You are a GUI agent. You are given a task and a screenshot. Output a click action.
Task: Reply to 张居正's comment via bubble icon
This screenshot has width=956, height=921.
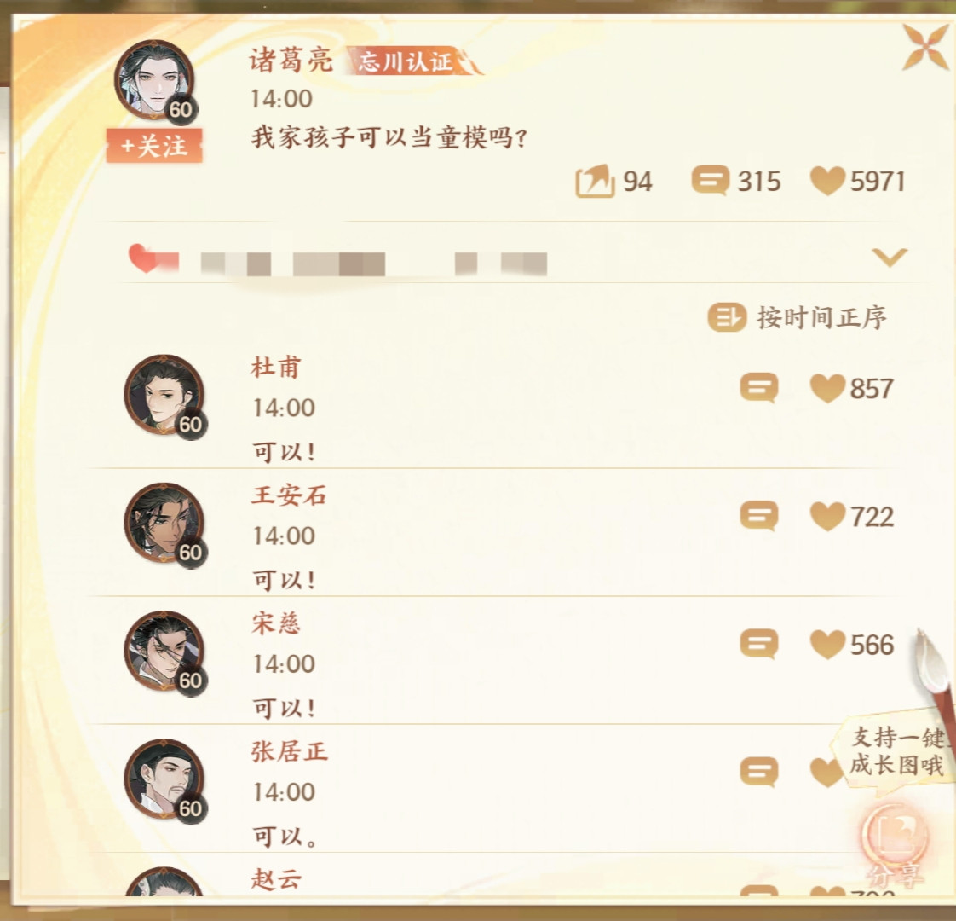click(x=759, y=772)
